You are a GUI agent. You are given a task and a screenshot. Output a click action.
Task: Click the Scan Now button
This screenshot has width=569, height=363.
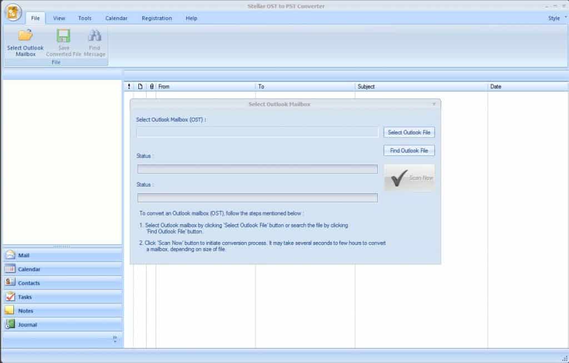[409, 178]
